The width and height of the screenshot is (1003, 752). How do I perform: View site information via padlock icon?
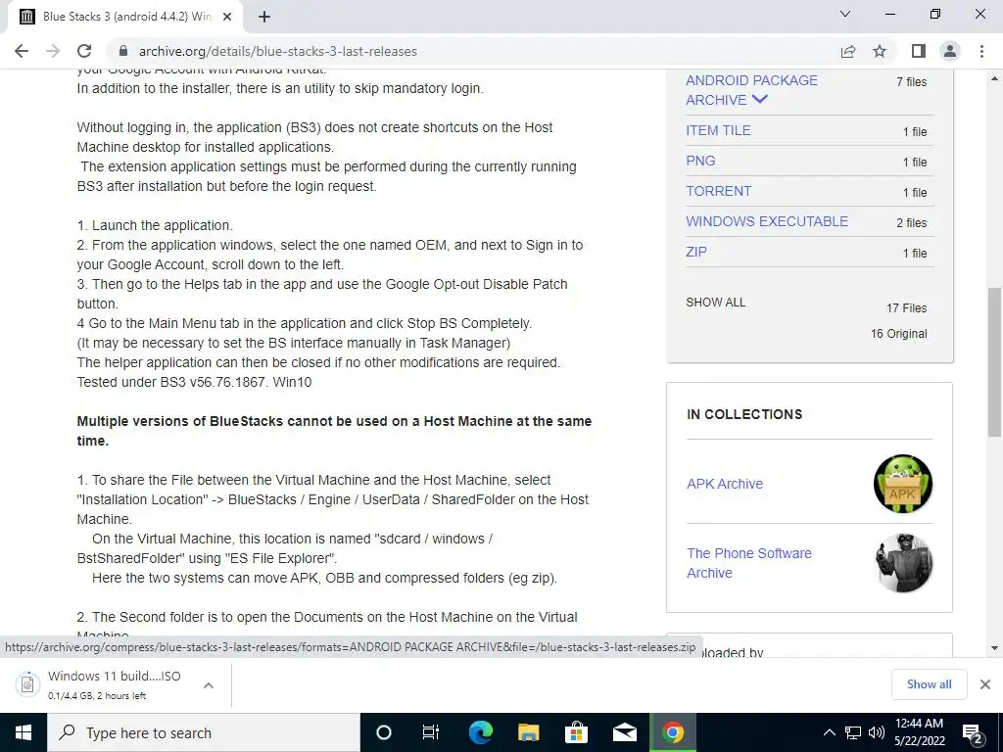pos(123,51)
